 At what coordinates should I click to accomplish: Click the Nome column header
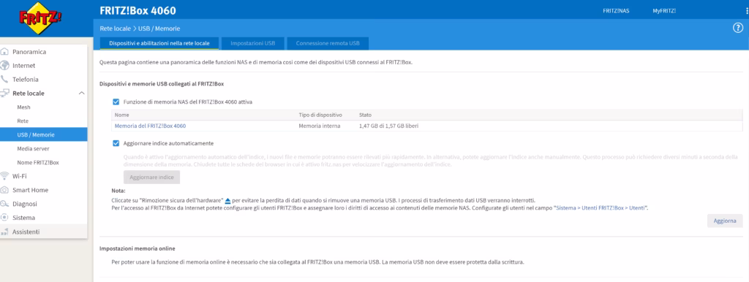point(122,115)
